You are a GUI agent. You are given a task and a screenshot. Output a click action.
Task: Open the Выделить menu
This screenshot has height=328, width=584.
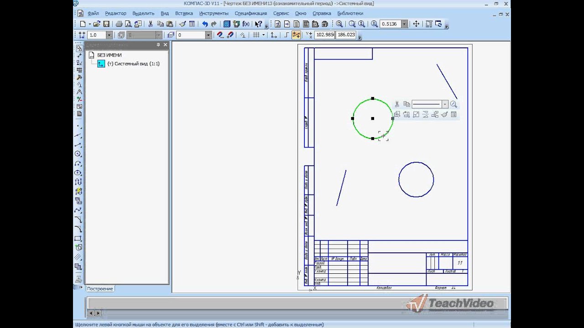[143, 14]
